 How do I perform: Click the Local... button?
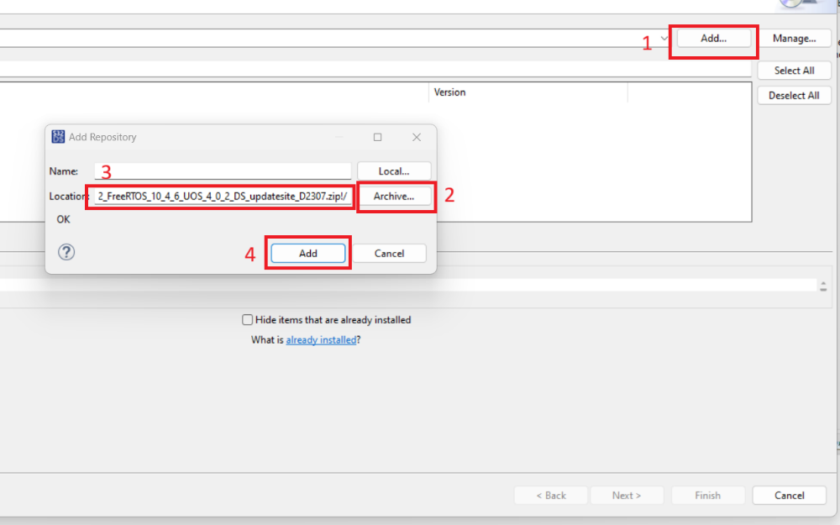(394, 171)
